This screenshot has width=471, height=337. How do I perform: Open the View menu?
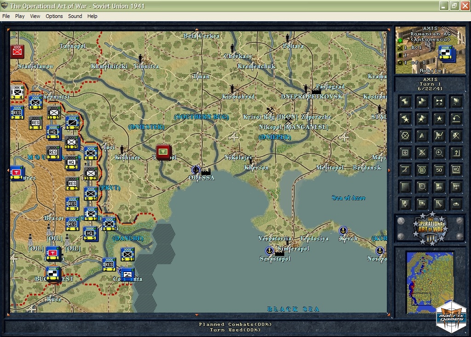(x=35, y=16)
